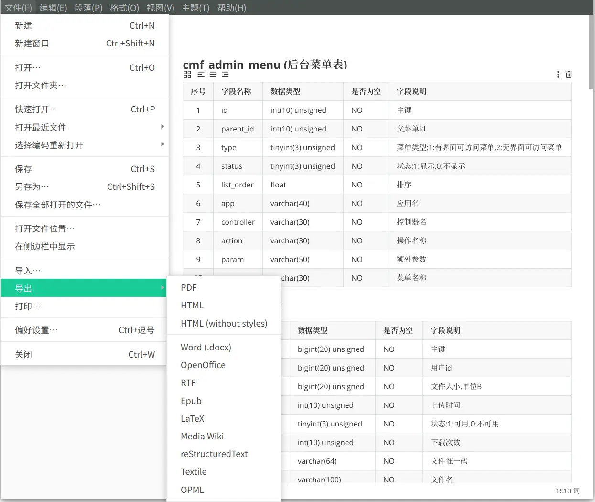Delete the table using the trash icon
The height and width of the screenshot is (502, 595).
pyautogui.click(x=568, y=74)
